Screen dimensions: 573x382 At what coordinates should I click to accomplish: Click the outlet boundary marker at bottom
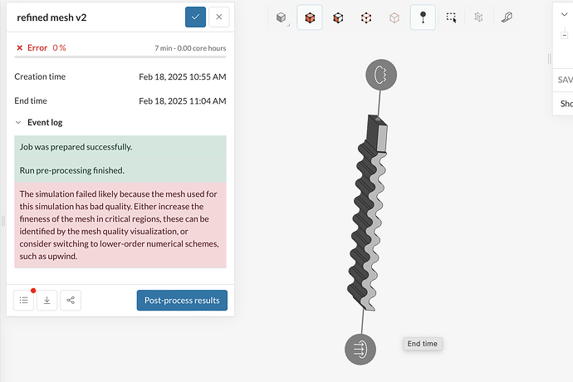[x=360, y=349]
